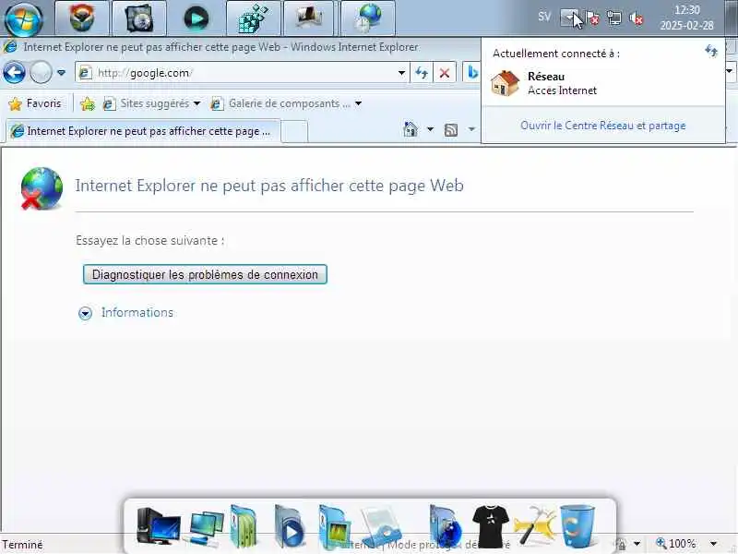Add page to favorites bar icon
The height and width of the screenshot is (554, 738).
point(88,103)
